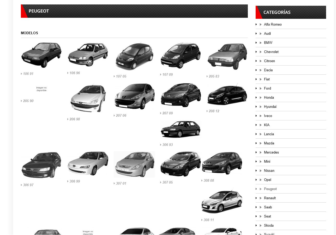Open the Peugeot 106 96 car image

88,55
